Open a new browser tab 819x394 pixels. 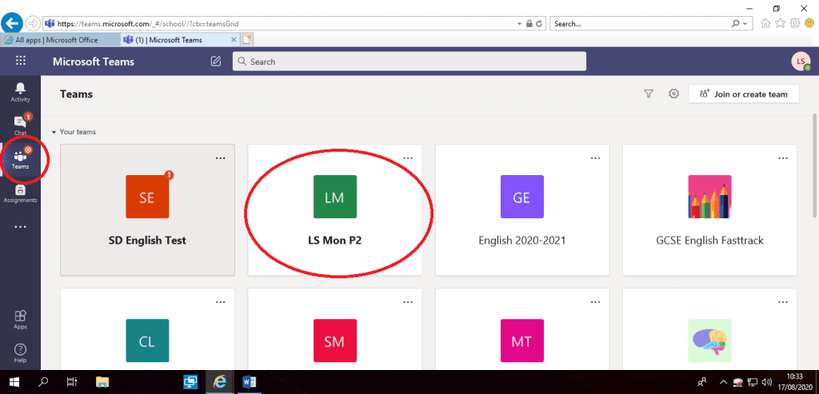246,40
